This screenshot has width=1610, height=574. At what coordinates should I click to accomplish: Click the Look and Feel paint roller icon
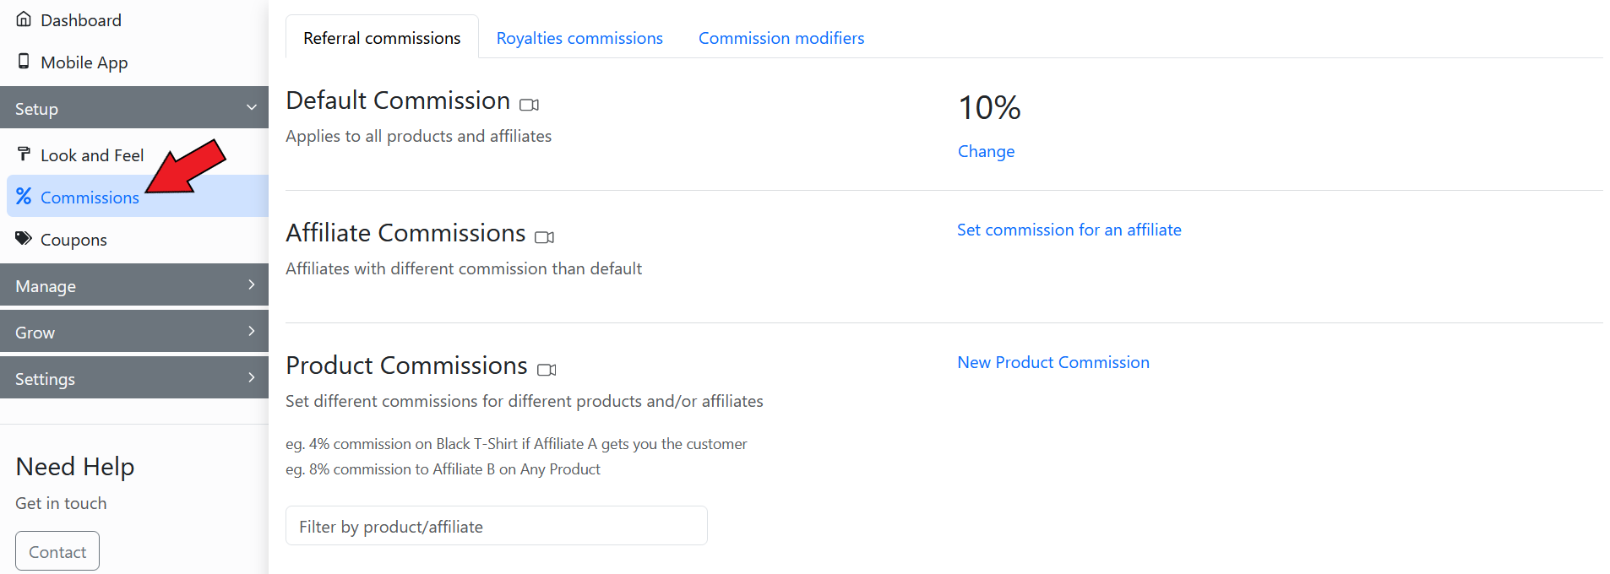pyautogui.click(x=24, y=154)
